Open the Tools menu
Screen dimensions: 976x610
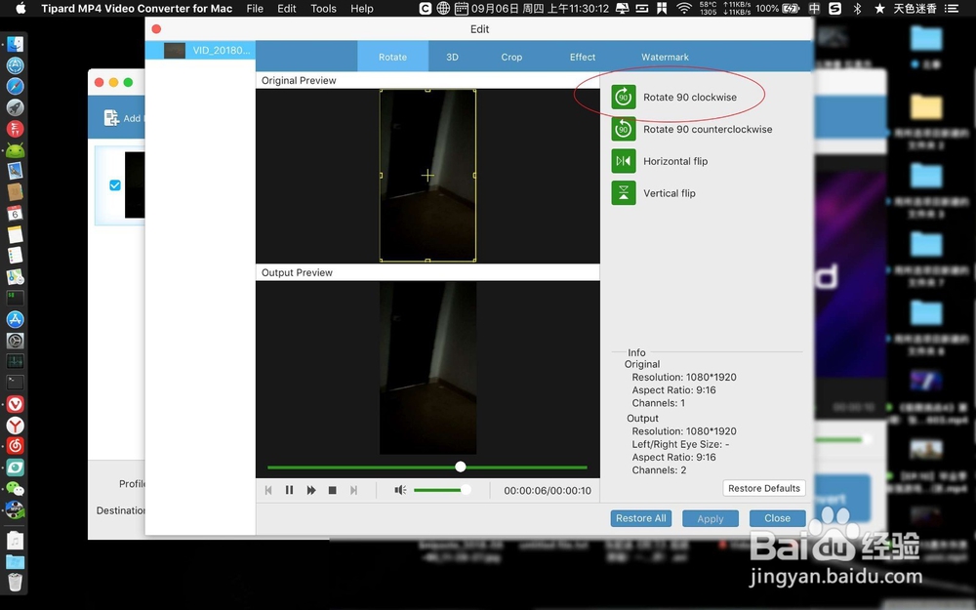[x=323, y=8]
